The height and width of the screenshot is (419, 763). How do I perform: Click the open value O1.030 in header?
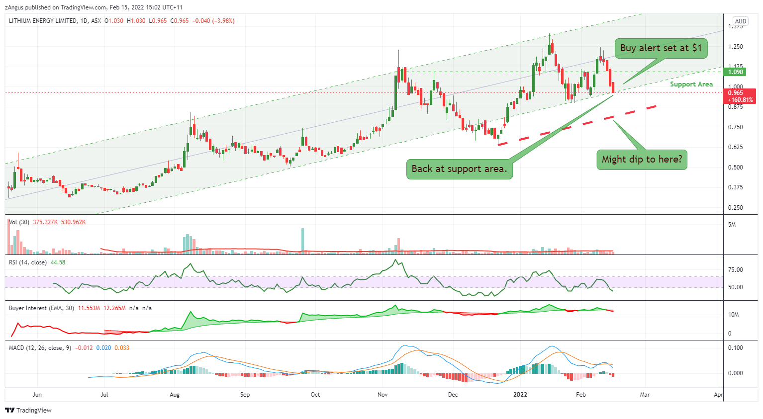[x=114, y=21]
